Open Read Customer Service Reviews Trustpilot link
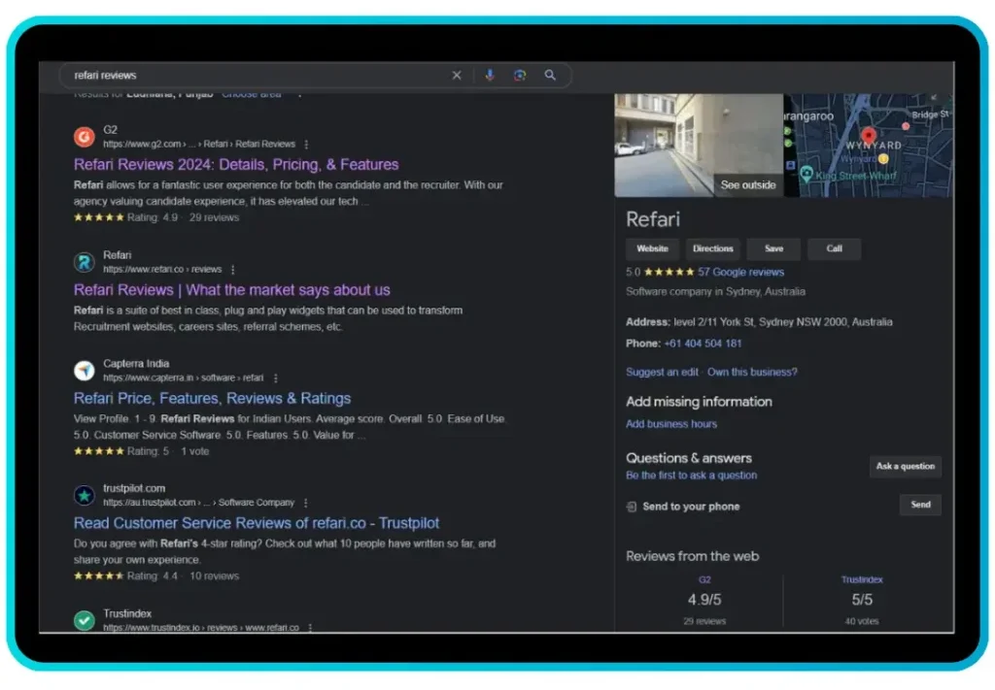This screenshot has width=995, height=690. point(257,523)
